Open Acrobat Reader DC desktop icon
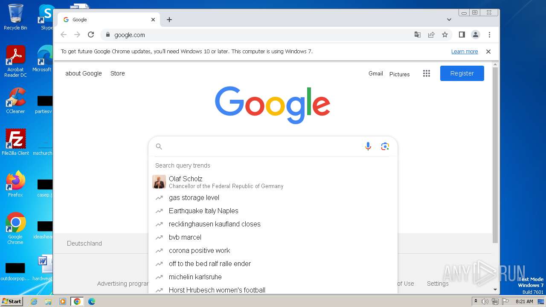Viewport: 546px width, 307px height. point(15,61)
